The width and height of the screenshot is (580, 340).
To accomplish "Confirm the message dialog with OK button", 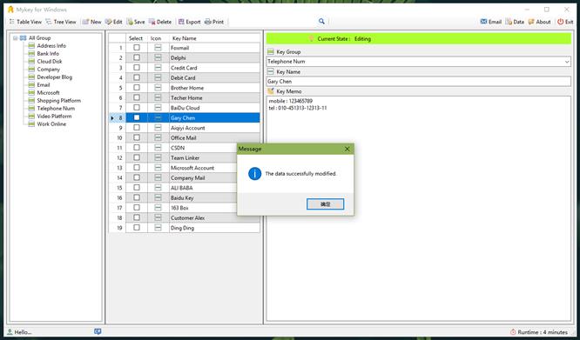I will [325, 204].
